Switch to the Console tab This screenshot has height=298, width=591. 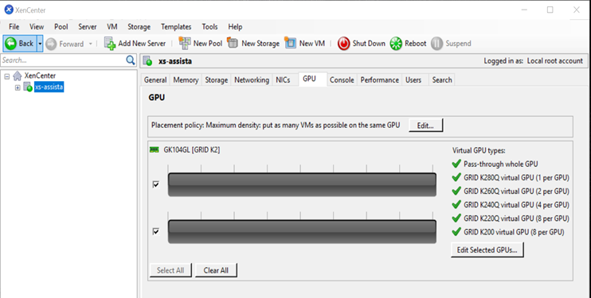[342, 79]
